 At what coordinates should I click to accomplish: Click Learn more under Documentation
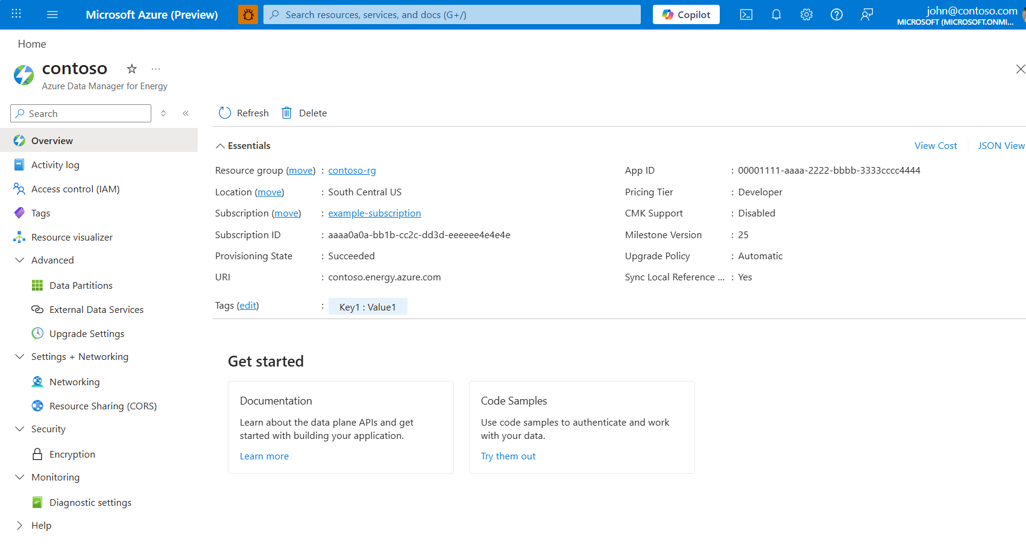[x=264, y=456]
